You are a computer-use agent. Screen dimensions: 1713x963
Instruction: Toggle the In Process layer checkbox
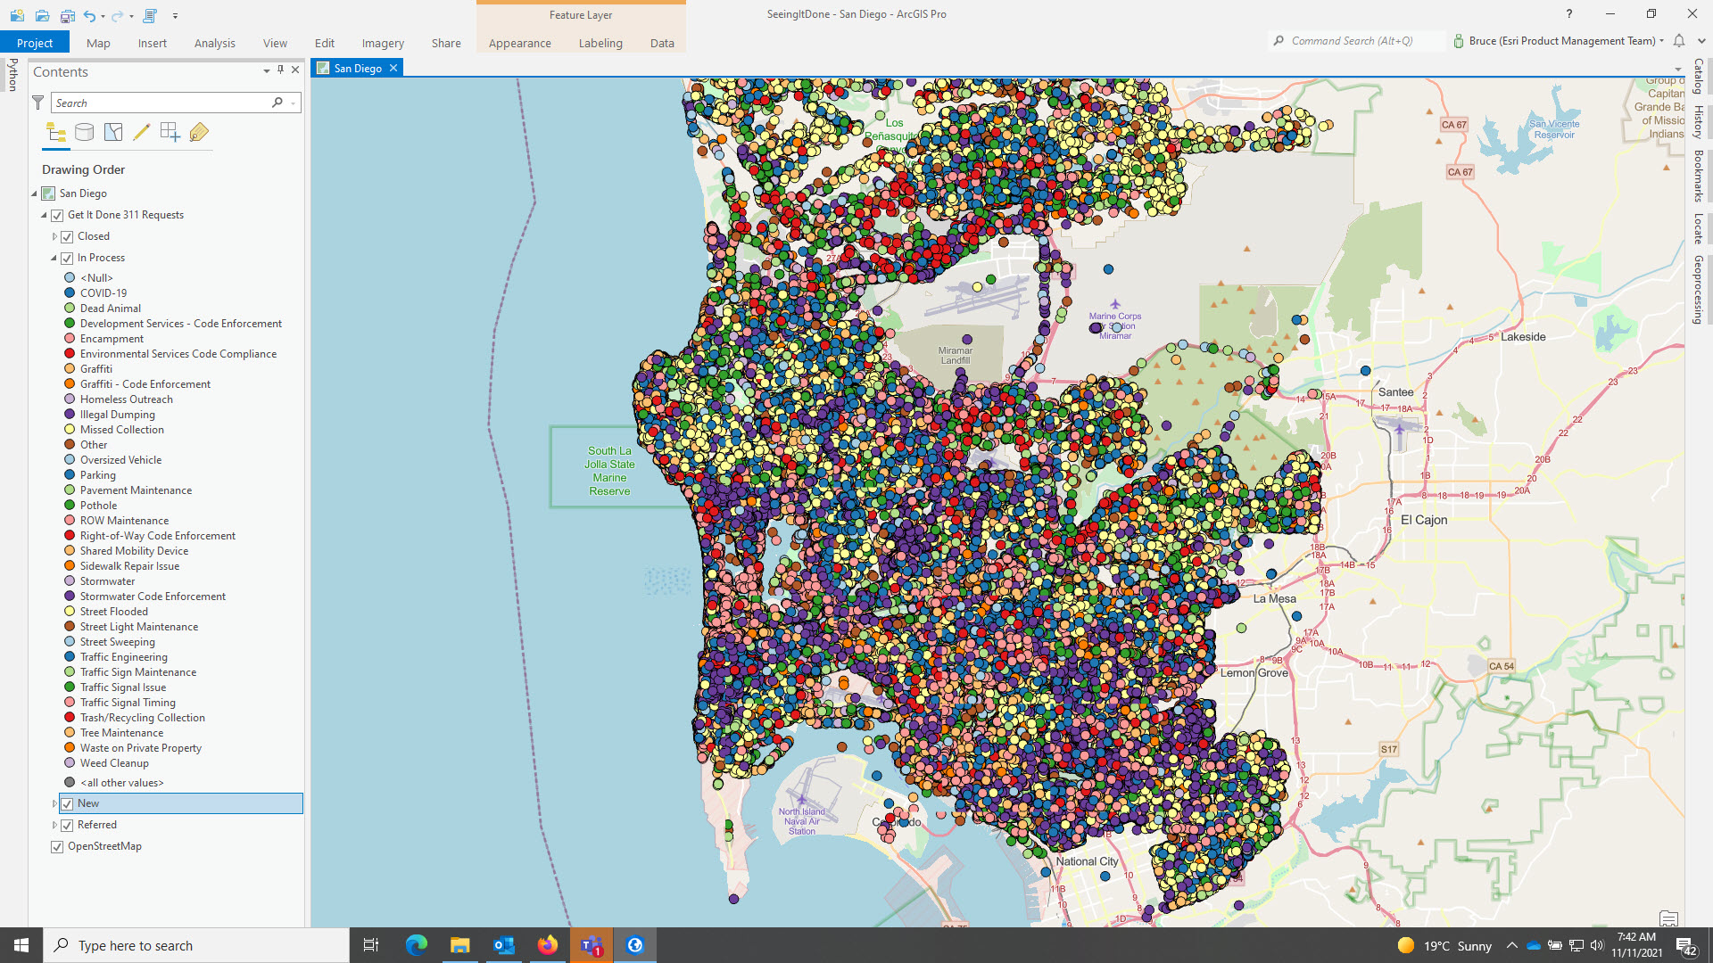[x=67, y=259]
